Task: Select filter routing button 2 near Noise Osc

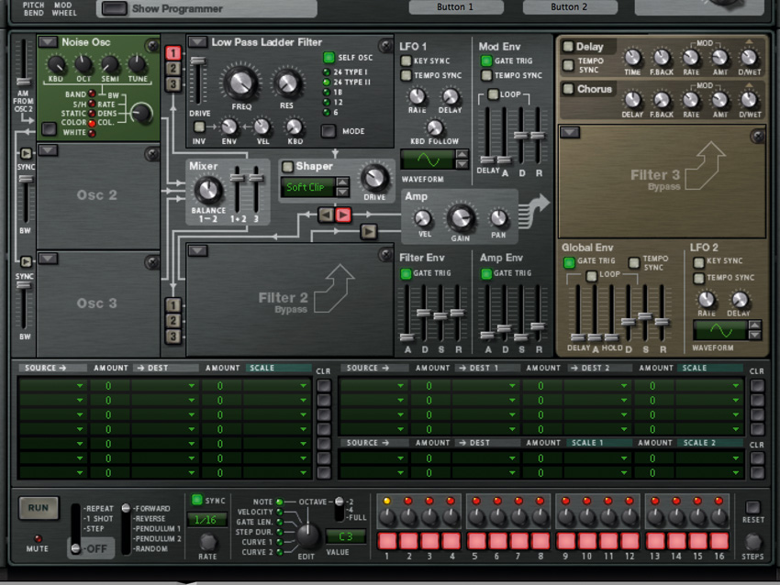Action: 173,69
